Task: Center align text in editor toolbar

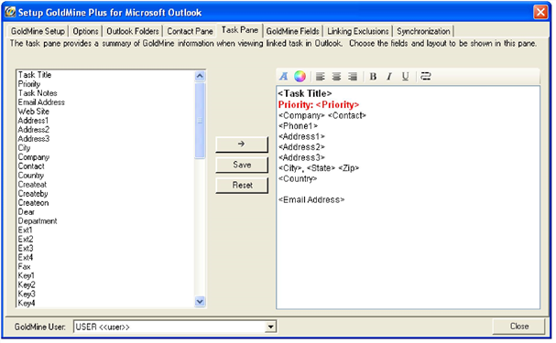Action: [x=336, y=76]
